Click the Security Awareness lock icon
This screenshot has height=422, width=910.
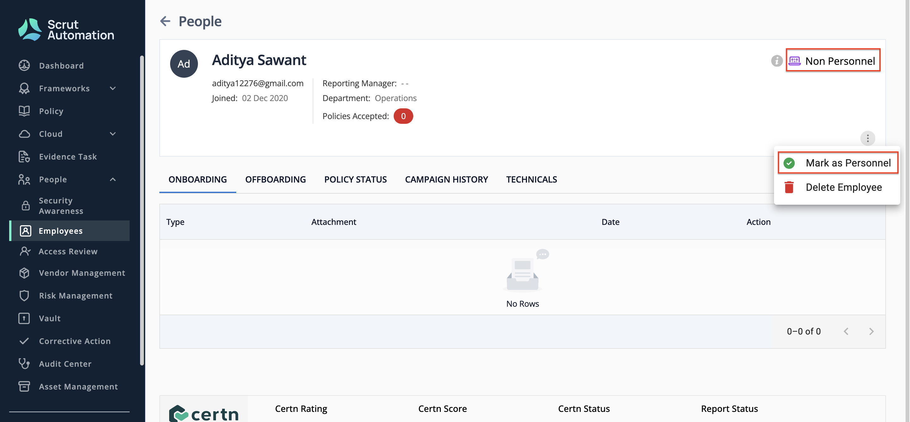click(25, 205)
